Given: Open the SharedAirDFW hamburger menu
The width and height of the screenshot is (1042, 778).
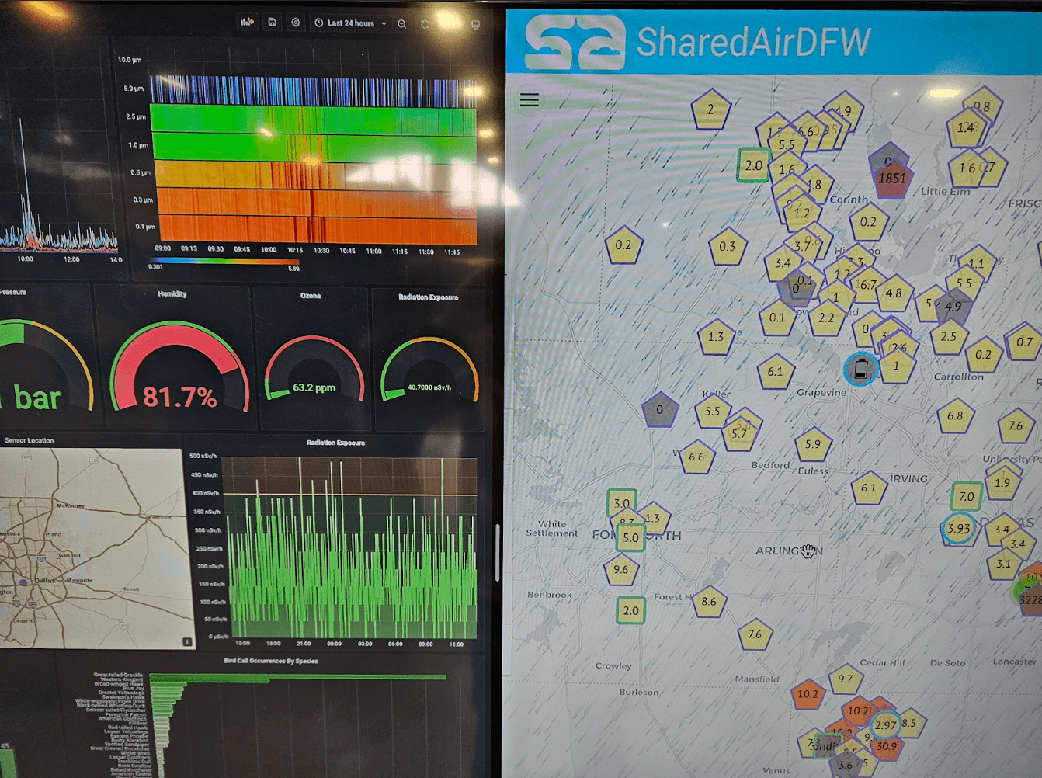Looking at the screenshot, I should 530,100.
